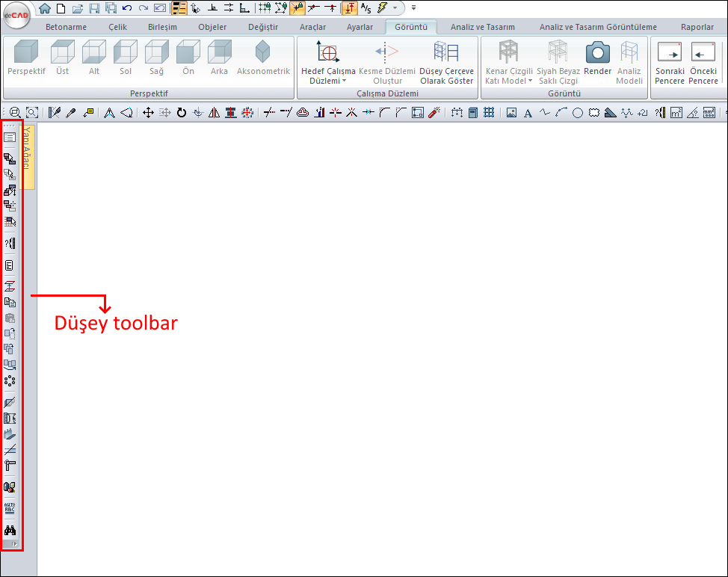Switch to Perspektif view

point(26,58)
